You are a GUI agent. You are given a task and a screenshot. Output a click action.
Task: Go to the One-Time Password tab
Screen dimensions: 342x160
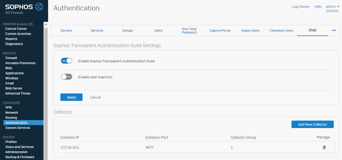pyautogui.click(x=189, y=31)
